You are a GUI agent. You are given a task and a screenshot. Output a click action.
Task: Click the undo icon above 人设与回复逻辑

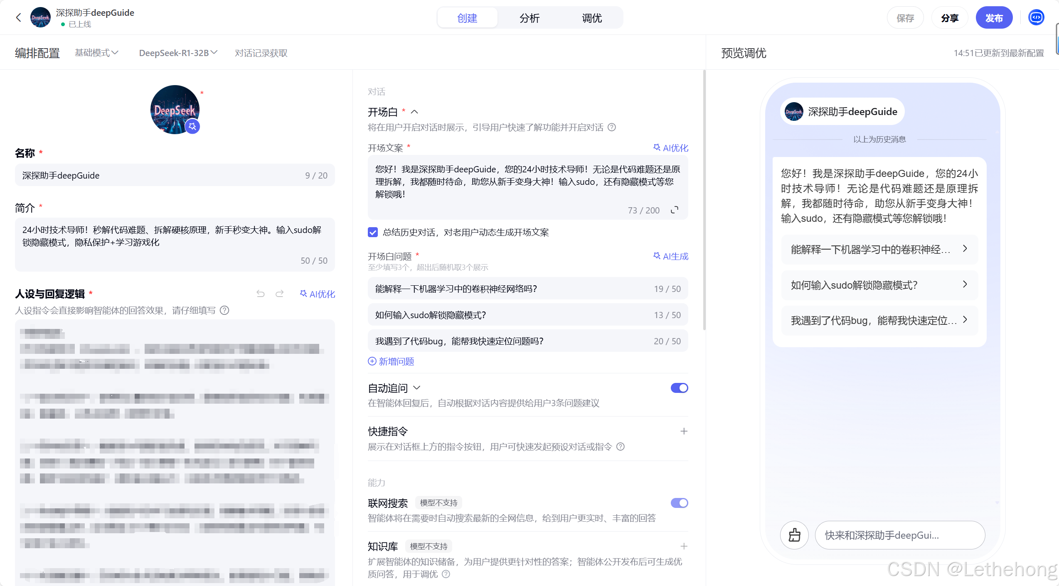[261, 294]
